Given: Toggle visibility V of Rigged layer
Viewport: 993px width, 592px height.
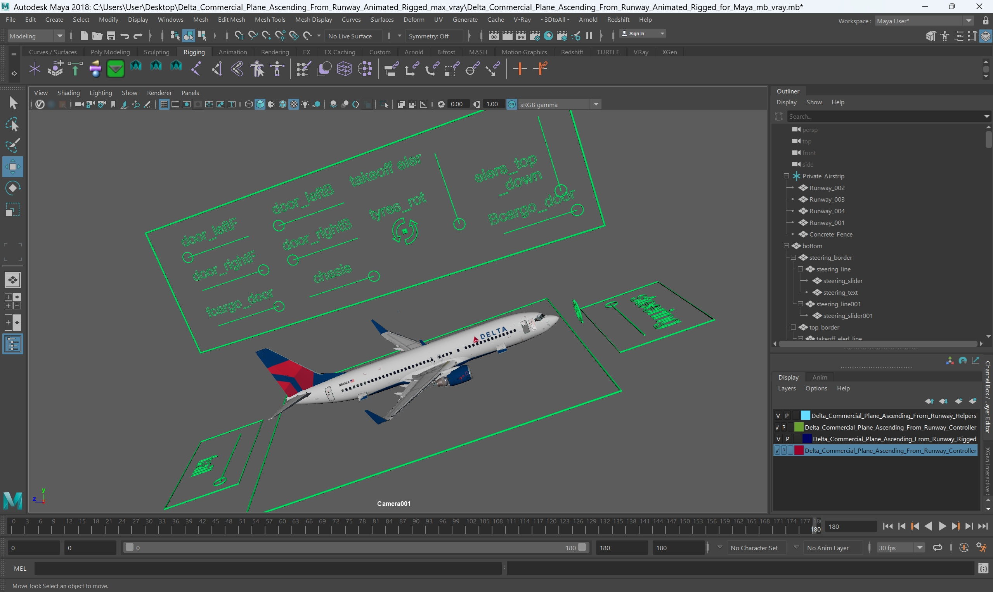Looking at the screenshot, I should click(778, 439).
